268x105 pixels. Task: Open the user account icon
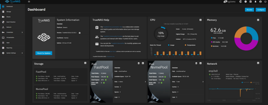(x=260, y=2)
